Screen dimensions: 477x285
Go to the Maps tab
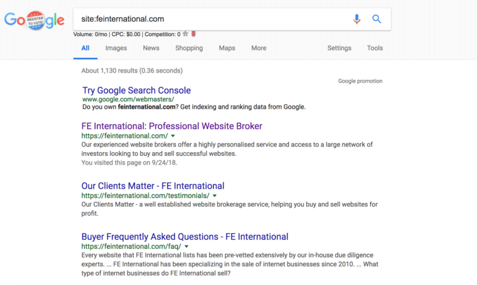[227, 48]
